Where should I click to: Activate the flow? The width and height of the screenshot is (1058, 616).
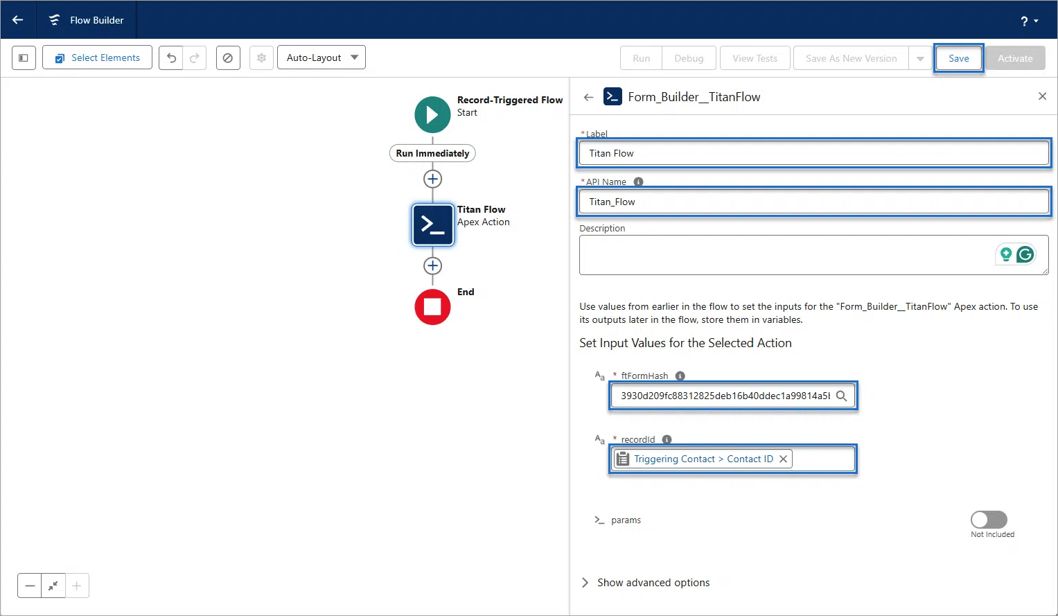point(1015,59)
